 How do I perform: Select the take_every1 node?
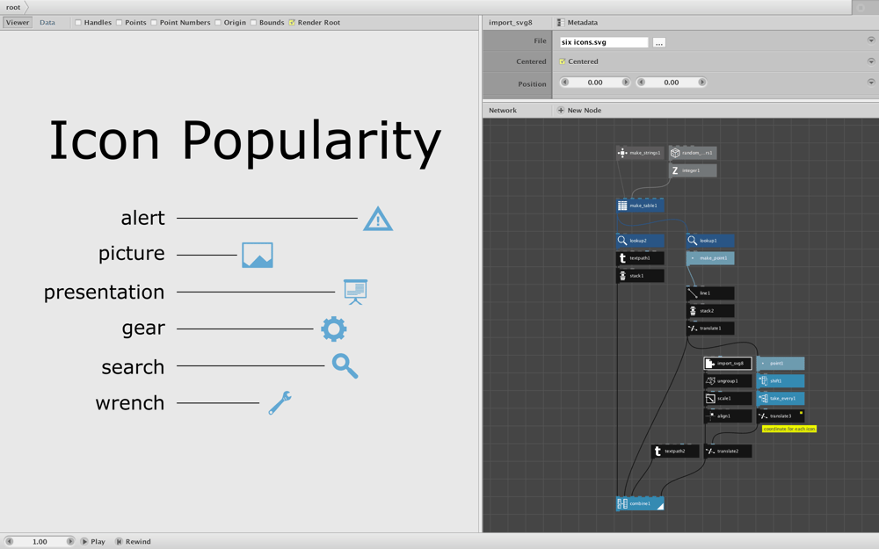tap(781, 398)
